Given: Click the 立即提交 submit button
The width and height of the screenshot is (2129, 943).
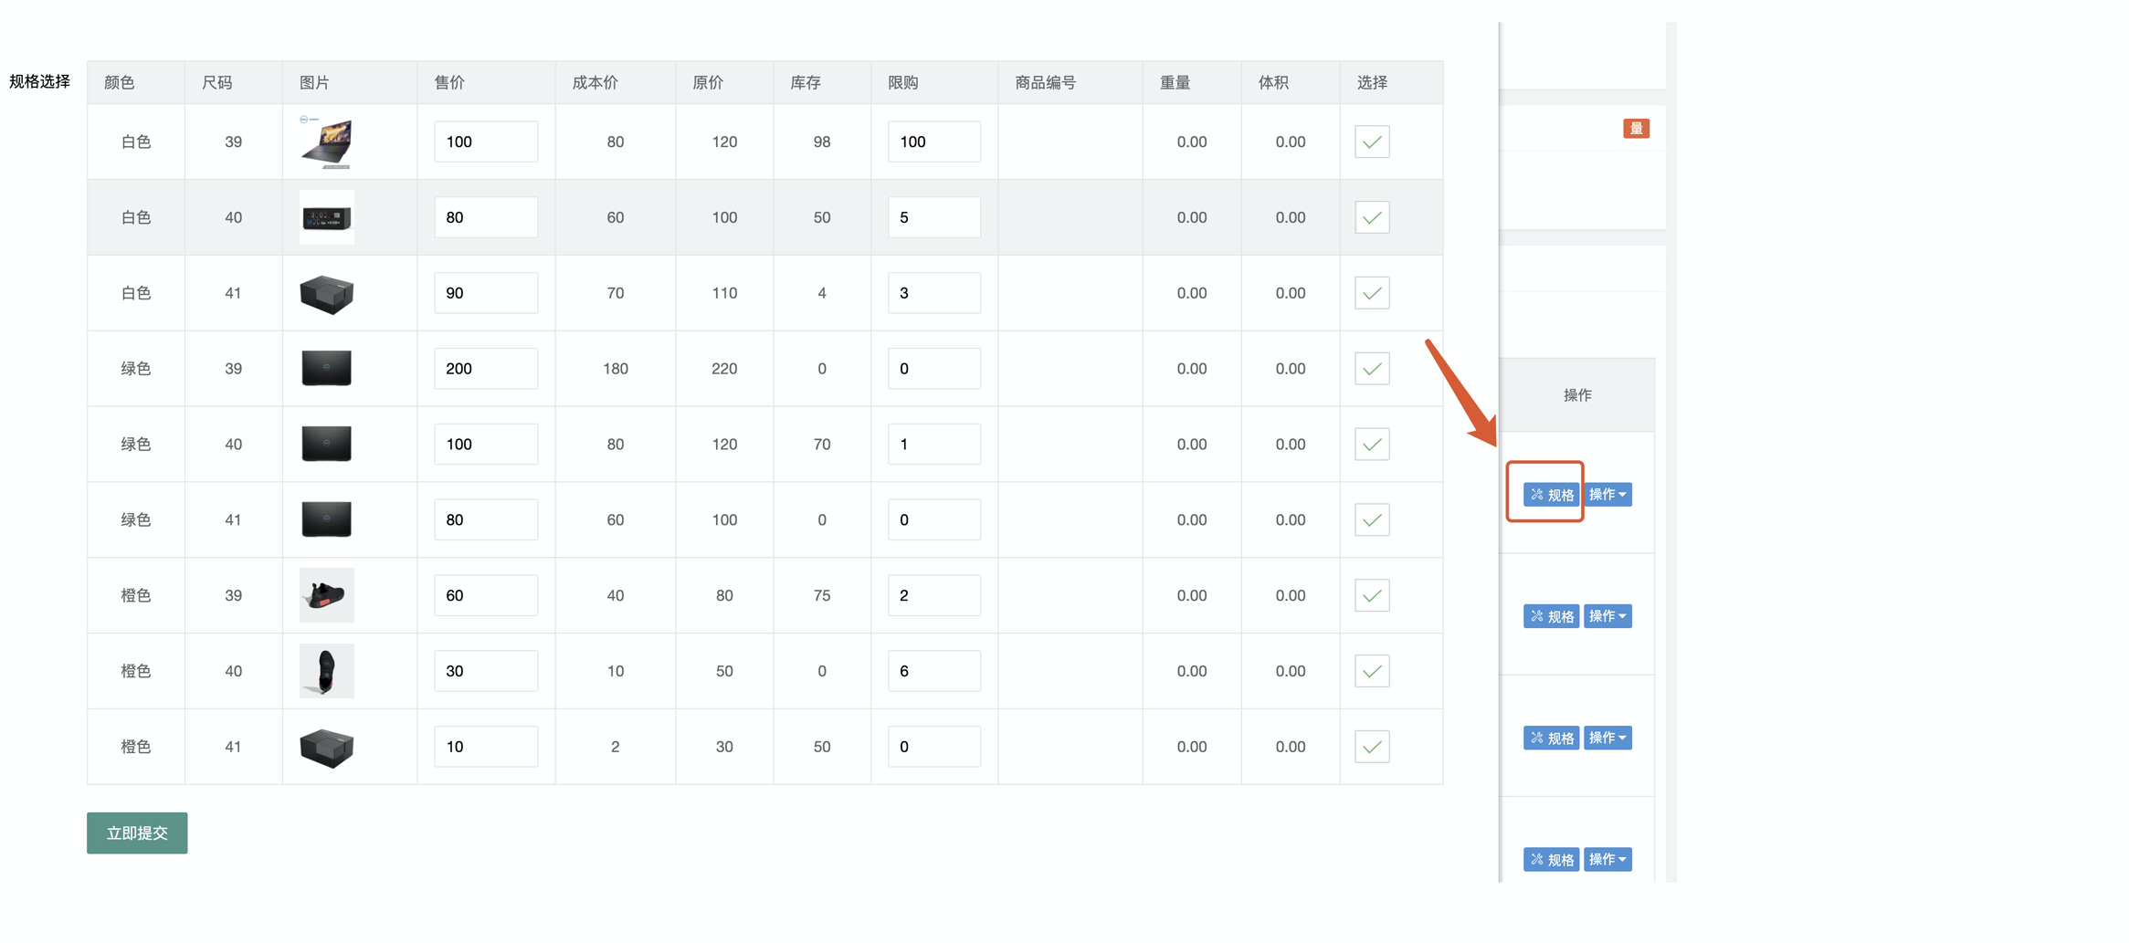Looking at the screenshot, I should pyautogui.click(x=137, y=833).
